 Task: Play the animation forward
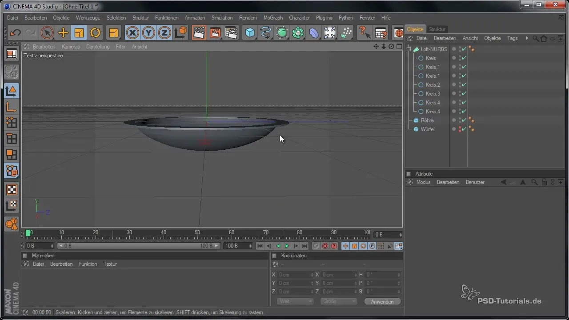(x=287, y=246)
